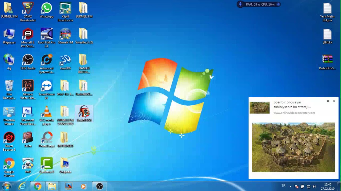Open Mixcraft 8 Pro Studio shortcut
Image resolution: width=341 pixels, height=191 pixels.
28,38
